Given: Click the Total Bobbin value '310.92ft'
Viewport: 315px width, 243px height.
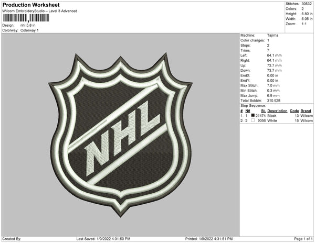Looking at the screenshot, I should 274,101.
